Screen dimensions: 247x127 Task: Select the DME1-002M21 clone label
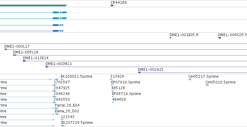[59, 64]
